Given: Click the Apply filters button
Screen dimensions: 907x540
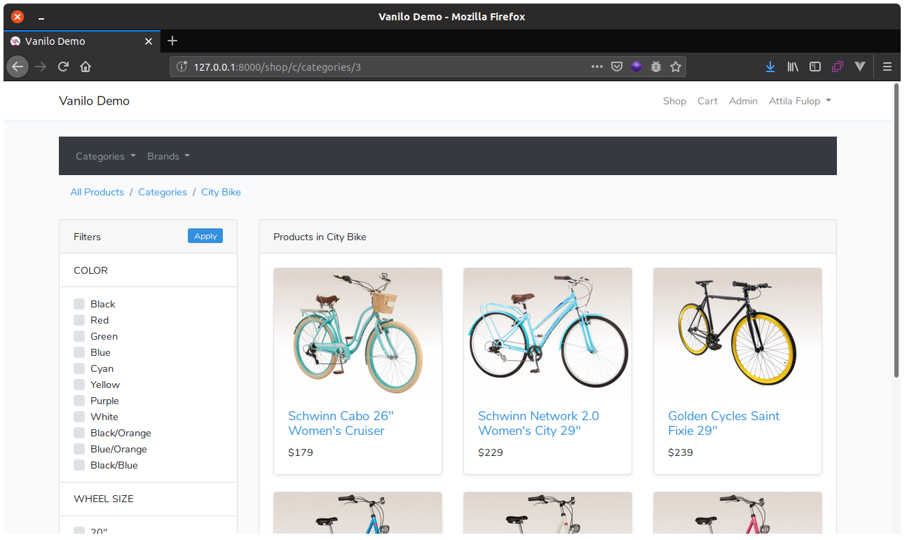Looking at the screenshot, I should coord(205,236).
